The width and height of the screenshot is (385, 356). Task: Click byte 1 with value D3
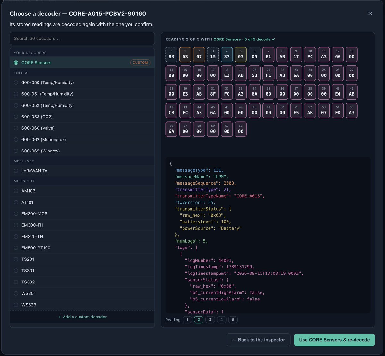point(185,55)
